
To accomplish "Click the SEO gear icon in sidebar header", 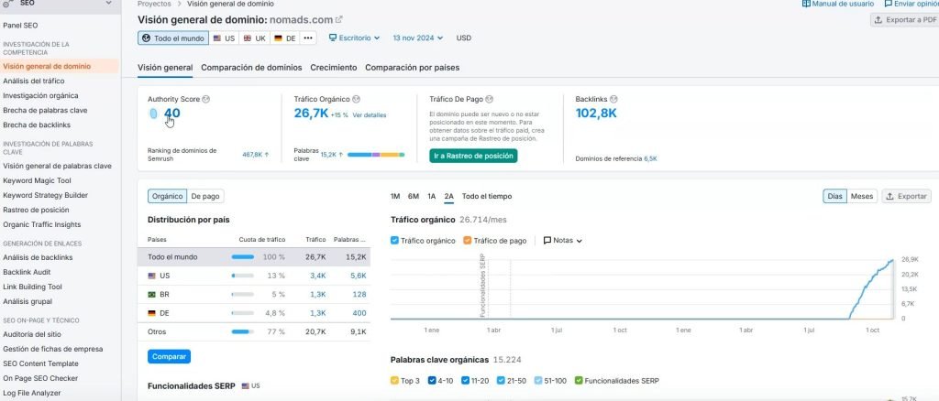I will [7, 3].
